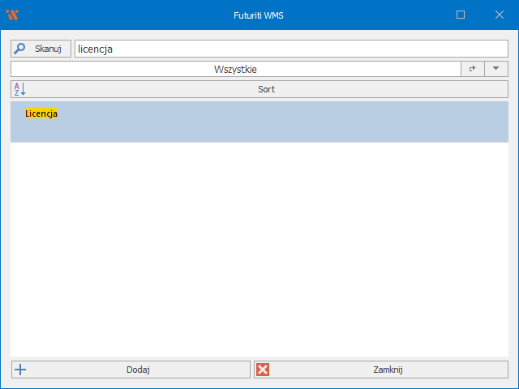Click the A-Z sort order icon
Screen dimensions: 519x389
20,89
